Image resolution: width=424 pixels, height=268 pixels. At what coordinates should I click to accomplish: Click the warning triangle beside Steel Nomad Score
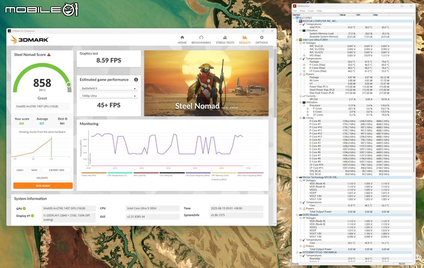(x=49, y=54)
